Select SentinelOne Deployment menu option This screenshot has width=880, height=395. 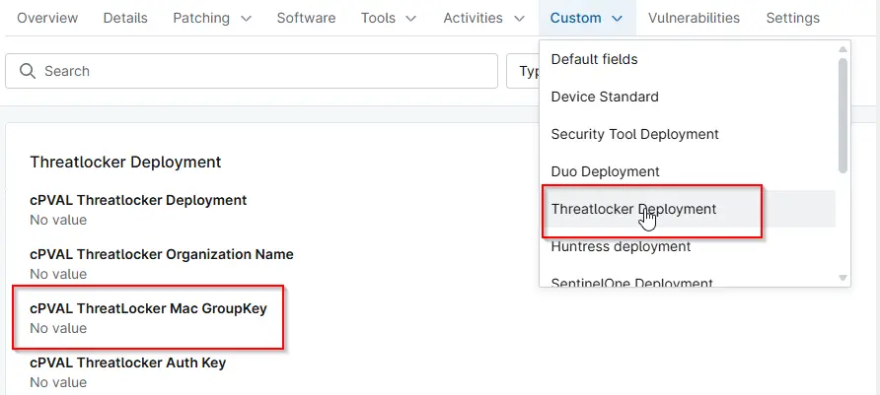[631, 283]
